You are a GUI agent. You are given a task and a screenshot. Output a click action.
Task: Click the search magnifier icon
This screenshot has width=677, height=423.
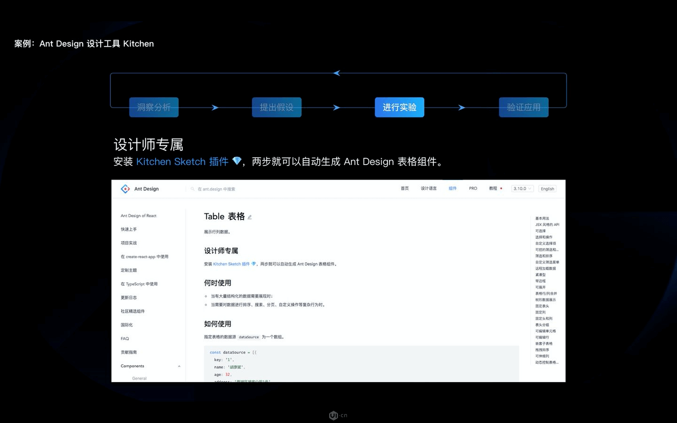coord(193,189)
